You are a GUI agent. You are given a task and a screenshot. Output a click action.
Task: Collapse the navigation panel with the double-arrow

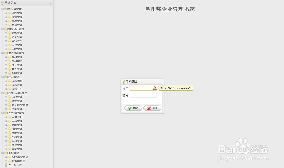[50, 3]
